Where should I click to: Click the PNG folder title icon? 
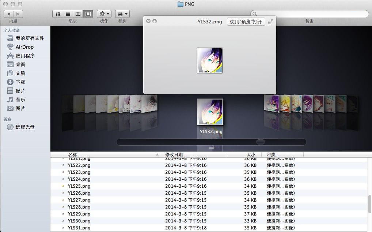click(180, 4)
